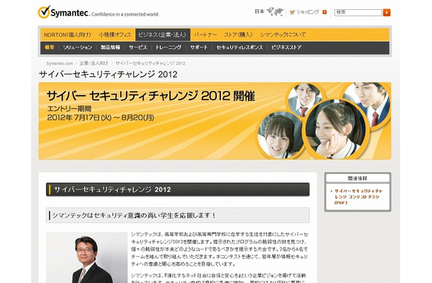This screenshot has height=283, width=432.
Task: Open the シマンテックについて tab
Action: pos(283,35)
